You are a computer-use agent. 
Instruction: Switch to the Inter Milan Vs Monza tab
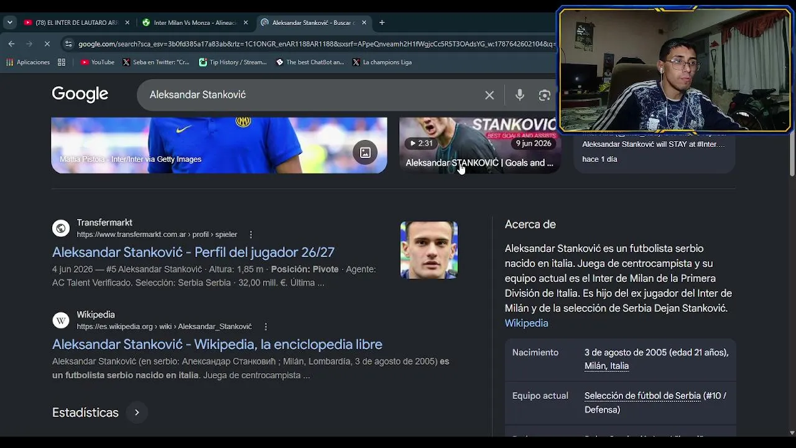195,22
